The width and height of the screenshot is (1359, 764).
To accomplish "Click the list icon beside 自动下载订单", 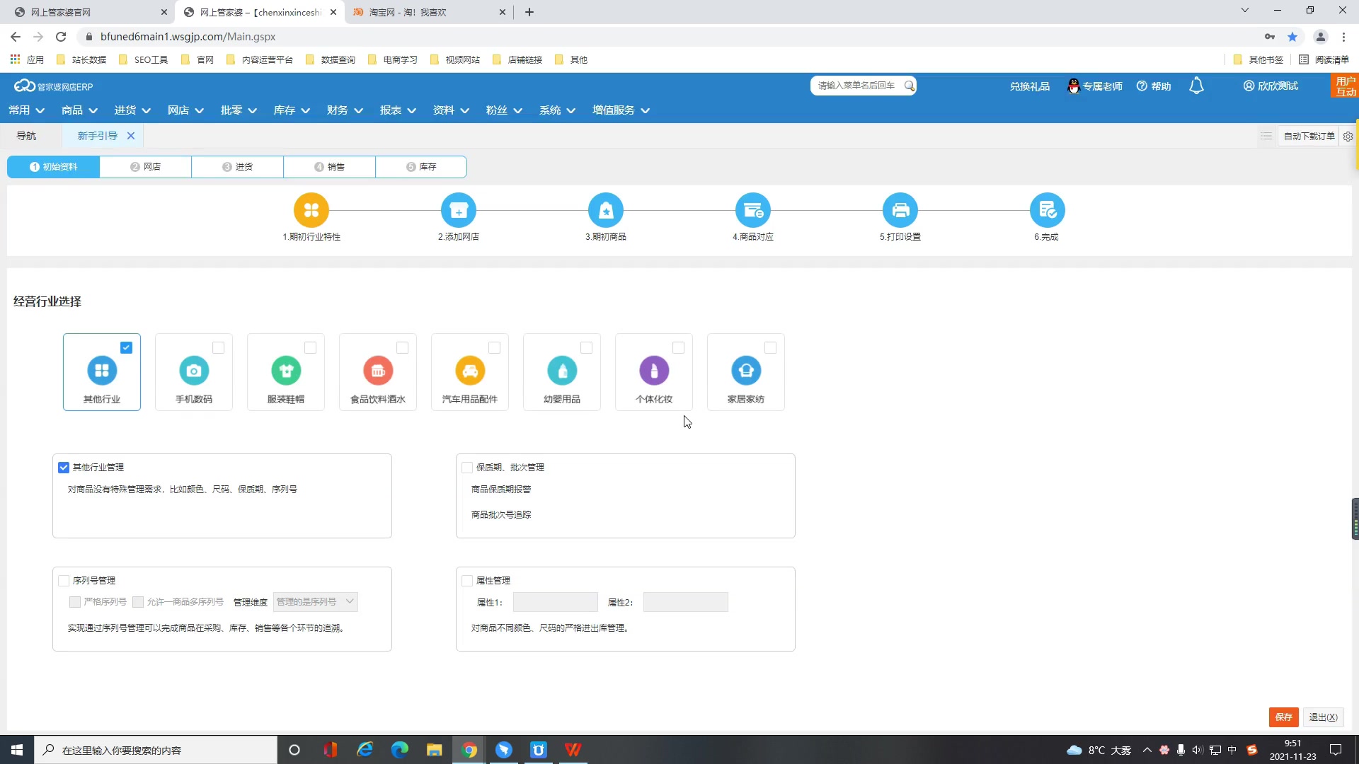I will 1266,136.
